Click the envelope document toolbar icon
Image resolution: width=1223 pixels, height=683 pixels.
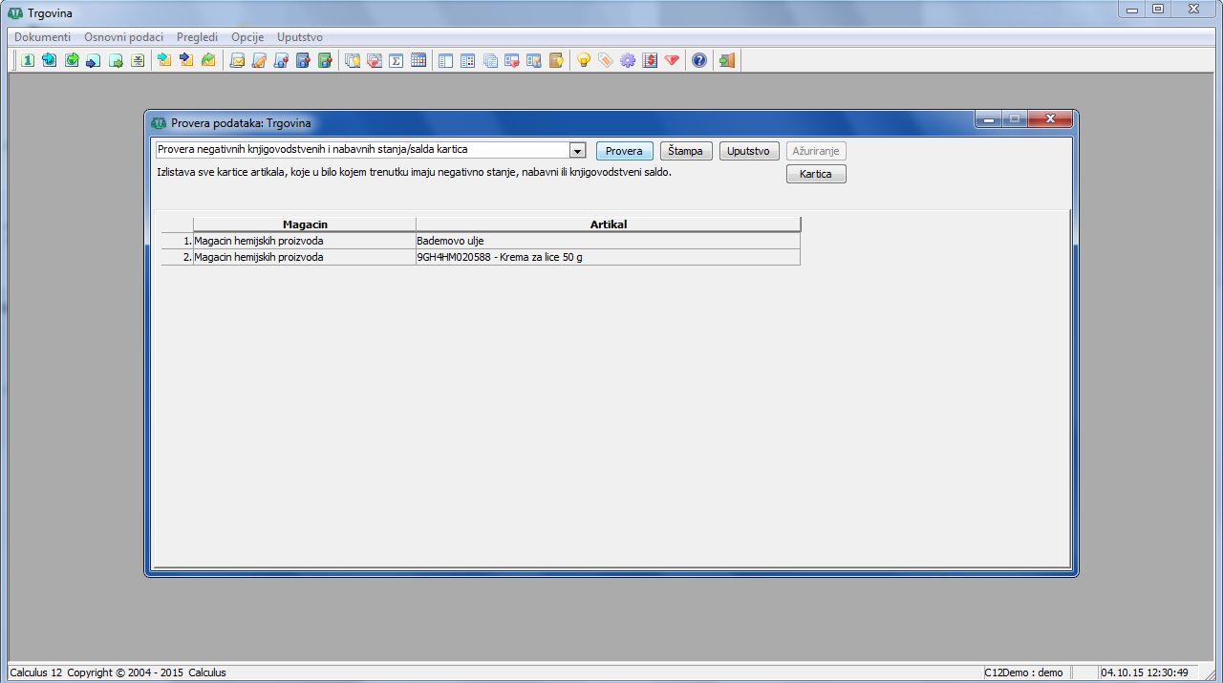pos(237,60)
